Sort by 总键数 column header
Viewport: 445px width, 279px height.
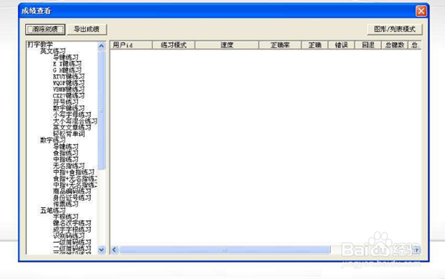click(395, 45)
